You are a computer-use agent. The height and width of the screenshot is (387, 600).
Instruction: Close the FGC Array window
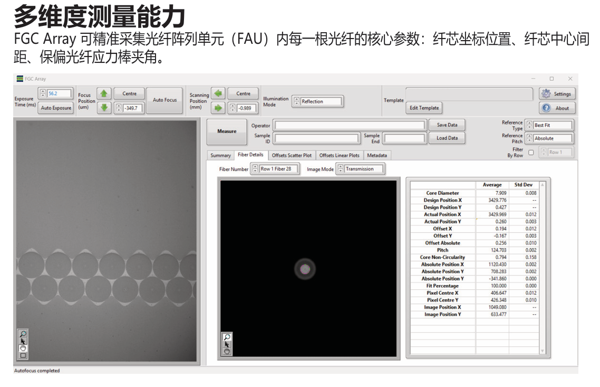[x=570, y=79]
